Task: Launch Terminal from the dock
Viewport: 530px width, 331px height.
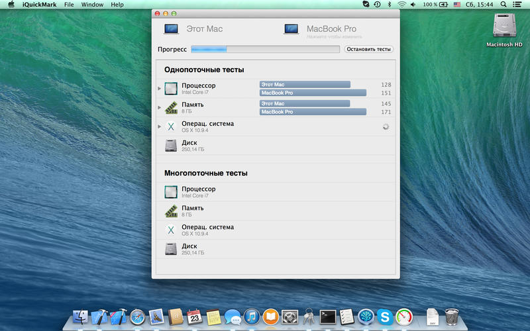Action: tap(328, 317)
